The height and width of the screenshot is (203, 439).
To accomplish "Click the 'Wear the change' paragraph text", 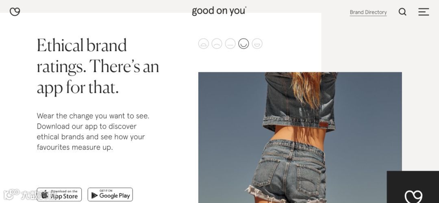I will 93,132.
